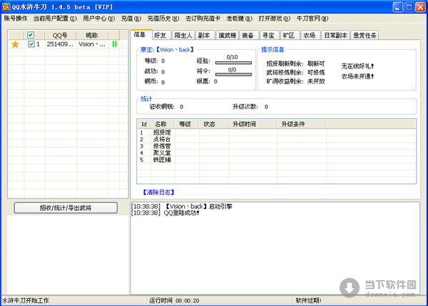Screen dimensions: 428x306
Task: Toggle the select-all checkbox in list header
Action: 31,34
